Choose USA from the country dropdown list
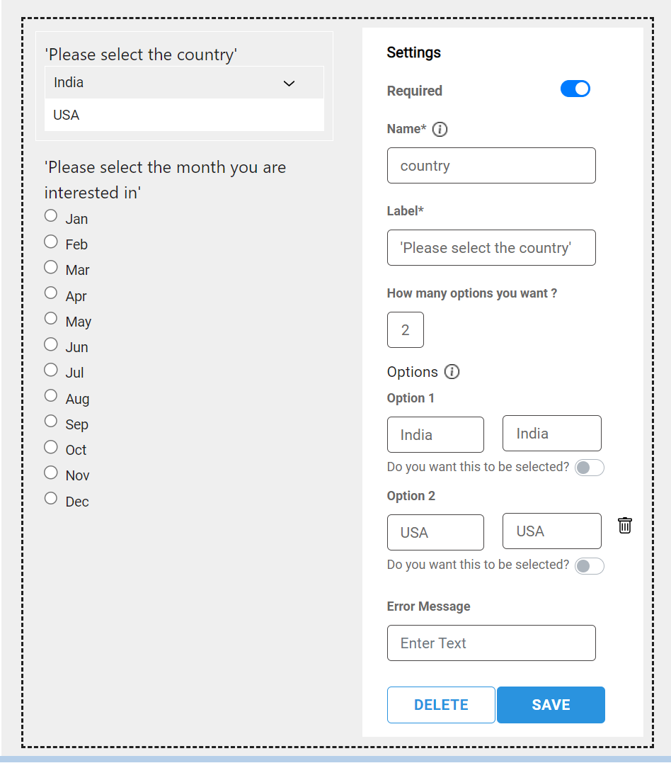 coord(67,115)
